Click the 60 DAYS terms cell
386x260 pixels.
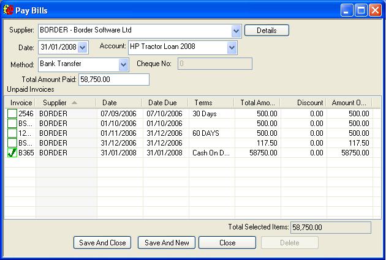[206, 133]
